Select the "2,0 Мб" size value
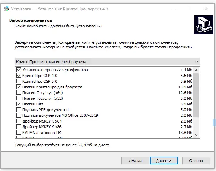The image size is (216, 171). click(x=186, y=115)
